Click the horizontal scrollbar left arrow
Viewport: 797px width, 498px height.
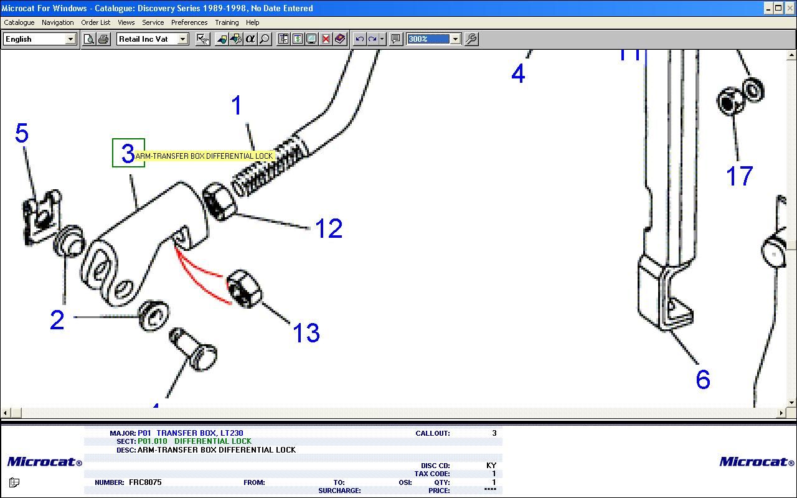click(6, 413)
